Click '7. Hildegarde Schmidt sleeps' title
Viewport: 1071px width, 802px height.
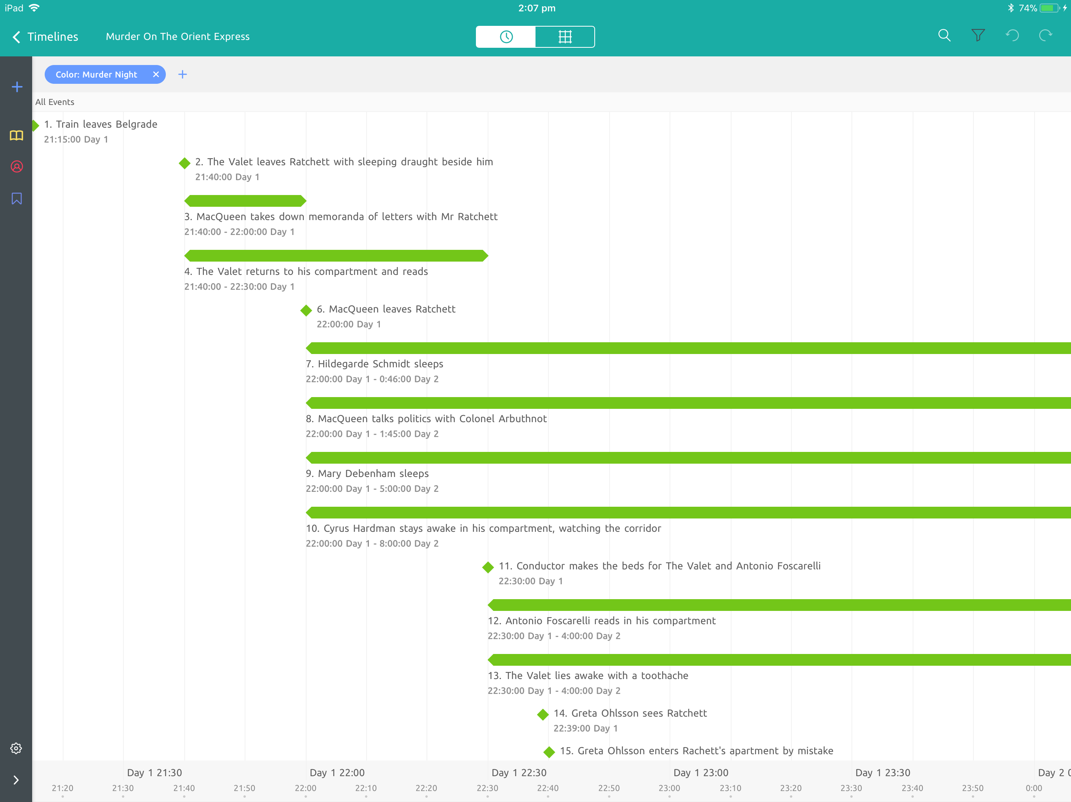tap(374, 364)
